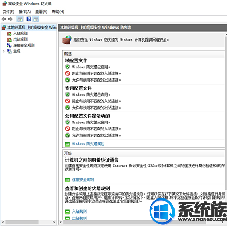The width and height of the screenshot is (227, 226).
Task: Click the left pane's horizontal scrollbar left arrow
Action: 3,222
